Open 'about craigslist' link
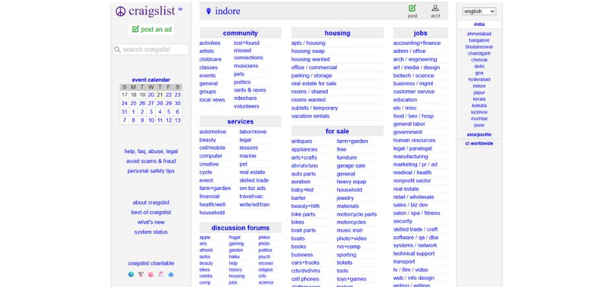The image size is (610, 287). pos(151,203)
